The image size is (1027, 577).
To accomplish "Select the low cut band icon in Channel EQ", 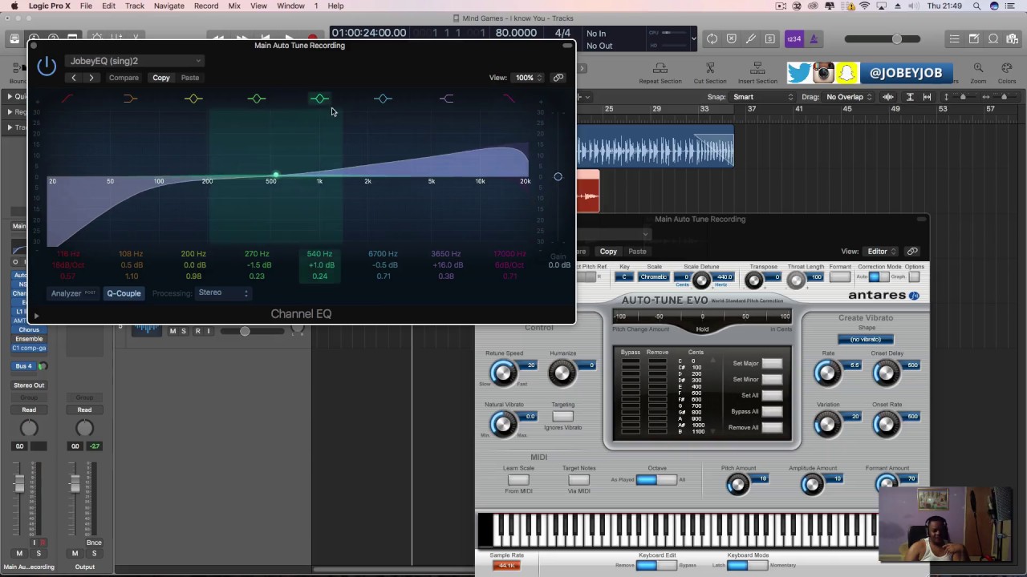I will tap(67, 99).
